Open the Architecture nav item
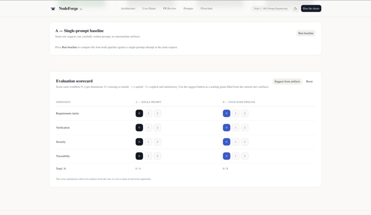371x215 pixels. coord(128,8)
